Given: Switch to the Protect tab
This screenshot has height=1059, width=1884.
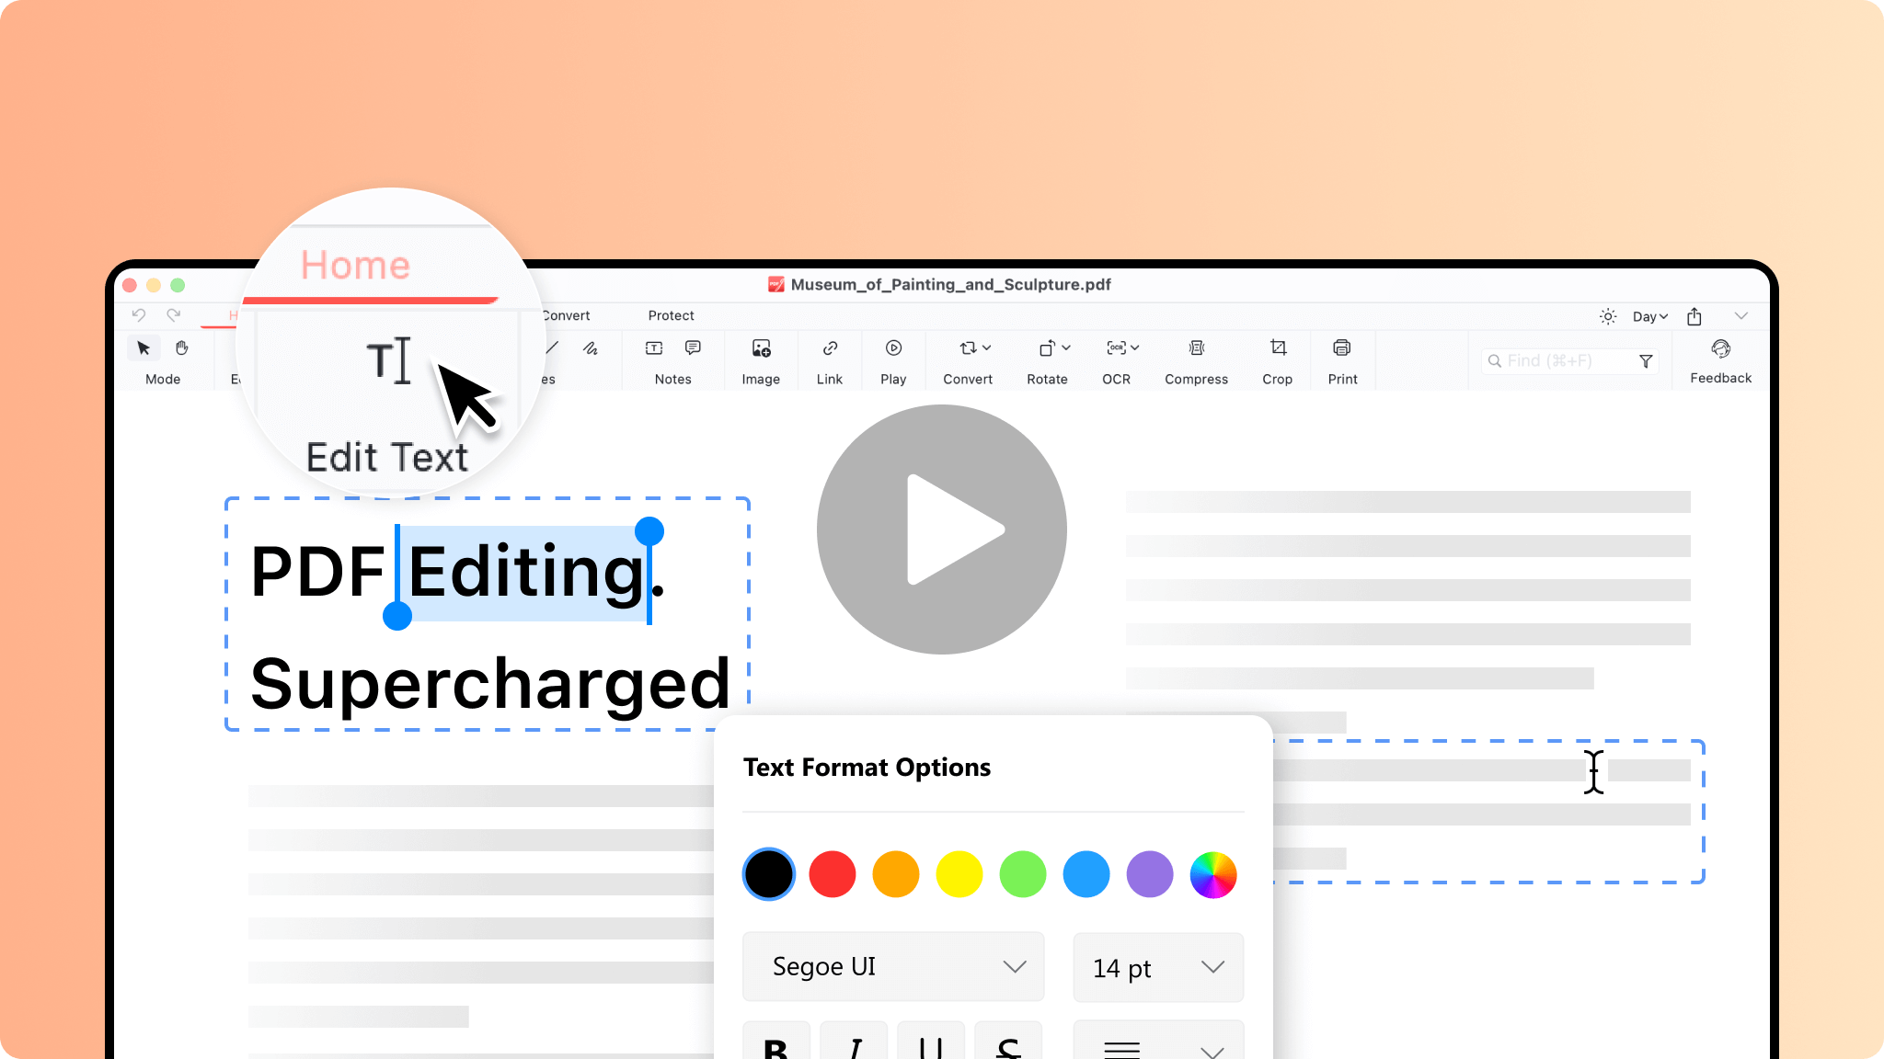Looking at the screenshot, I should point(671,315).
